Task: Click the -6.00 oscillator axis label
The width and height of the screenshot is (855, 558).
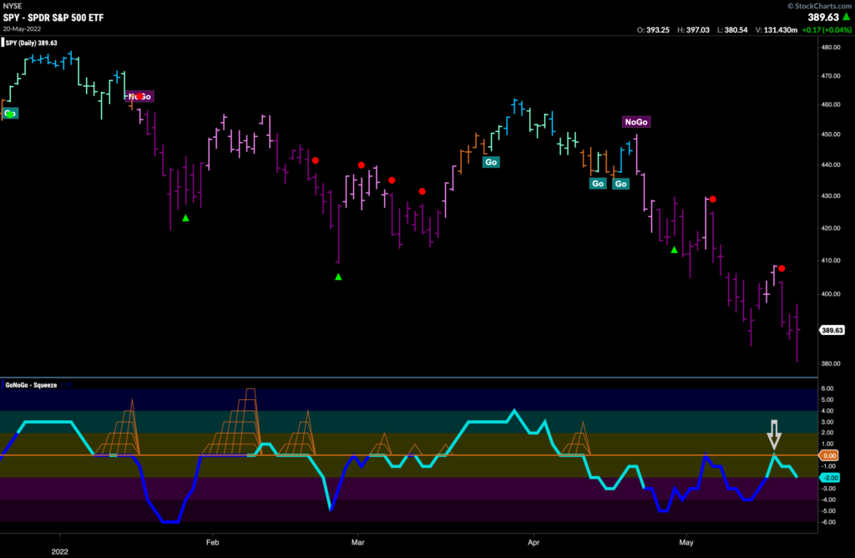Action: coord(828,522)
